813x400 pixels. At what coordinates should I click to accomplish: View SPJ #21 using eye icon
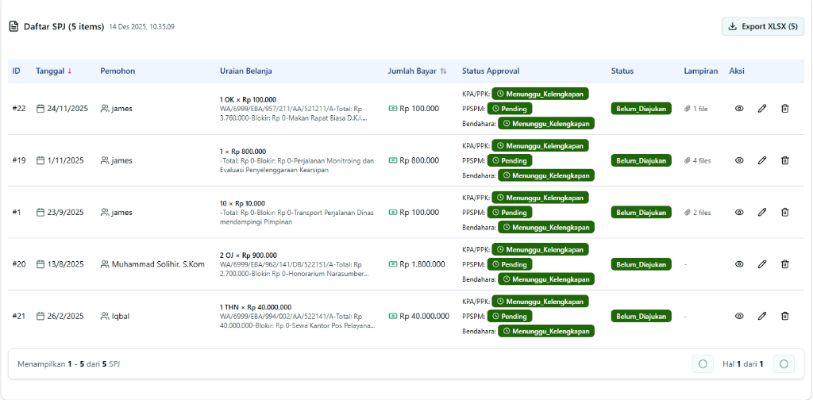coord(739,316)
